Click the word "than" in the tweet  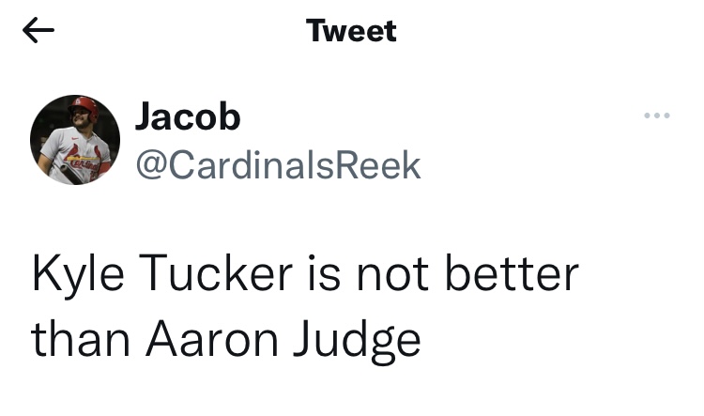(x=81, y=338)
